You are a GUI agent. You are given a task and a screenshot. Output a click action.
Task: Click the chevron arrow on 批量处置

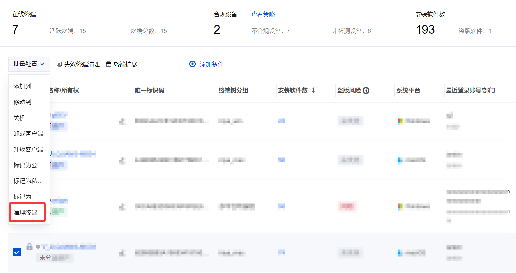42,64
